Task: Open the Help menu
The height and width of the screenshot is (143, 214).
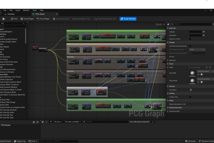Action: [x=42, y=10]
